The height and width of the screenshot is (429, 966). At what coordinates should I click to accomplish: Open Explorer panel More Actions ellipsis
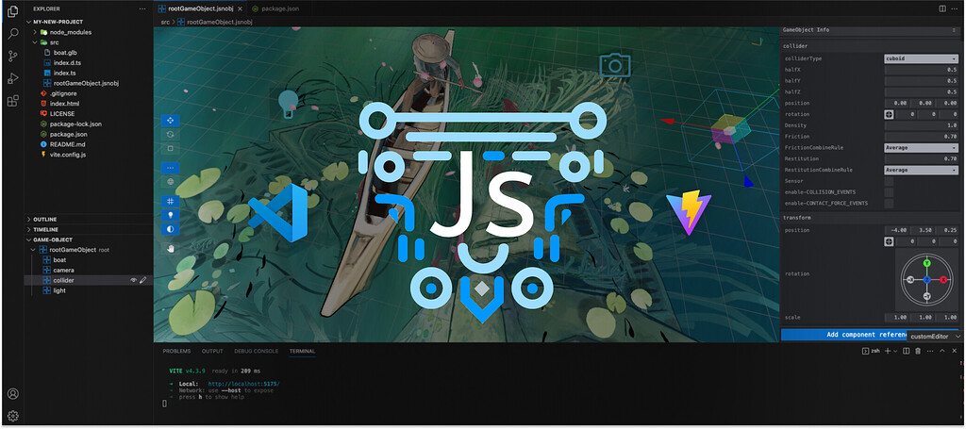[x=143, y=8]
